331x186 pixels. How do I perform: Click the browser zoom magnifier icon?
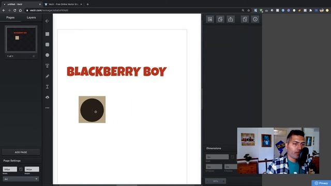point(243,10)
